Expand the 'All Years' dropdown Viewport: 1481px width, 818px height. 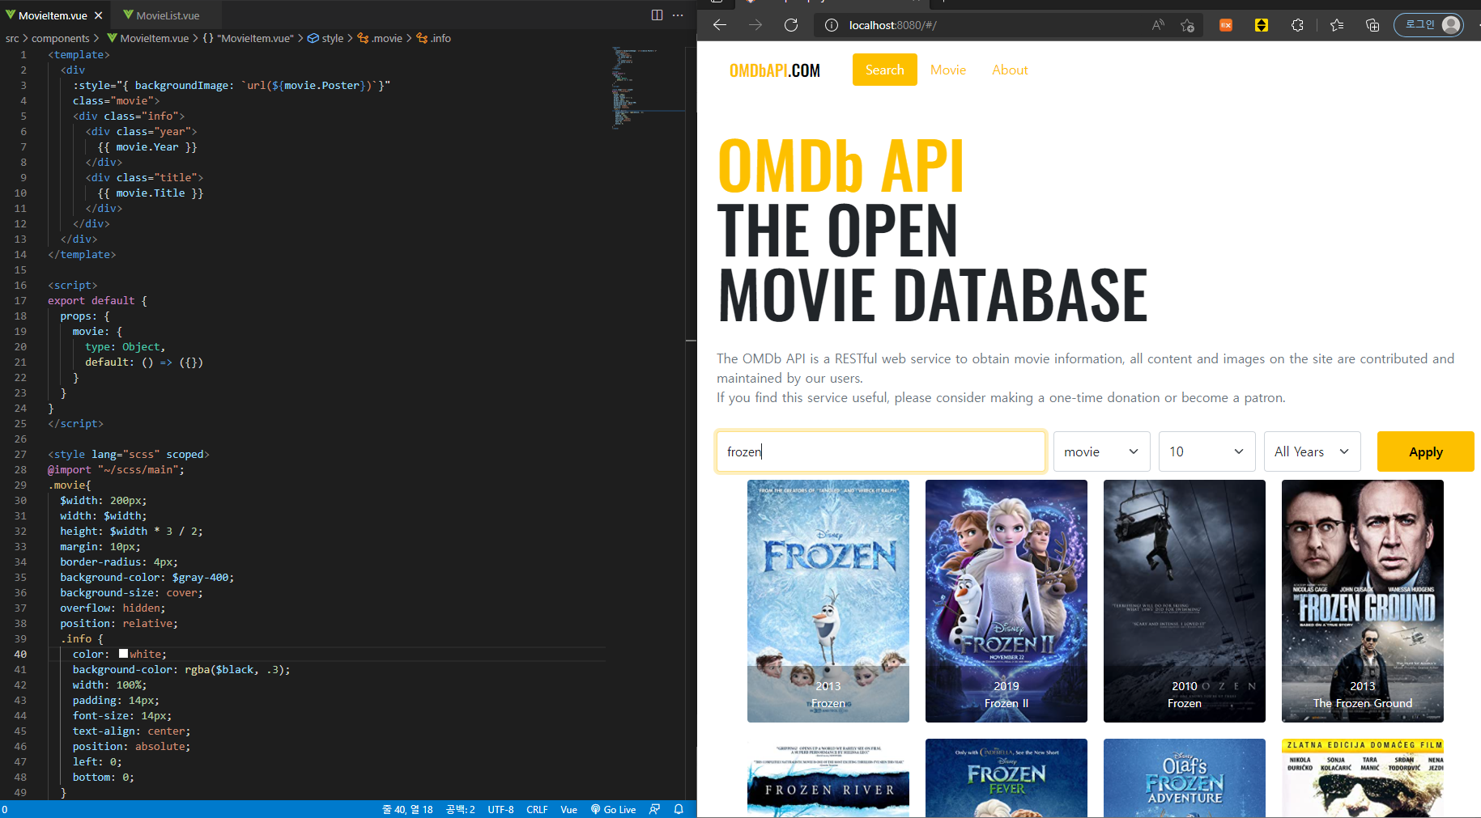[x=1312, y=451]
